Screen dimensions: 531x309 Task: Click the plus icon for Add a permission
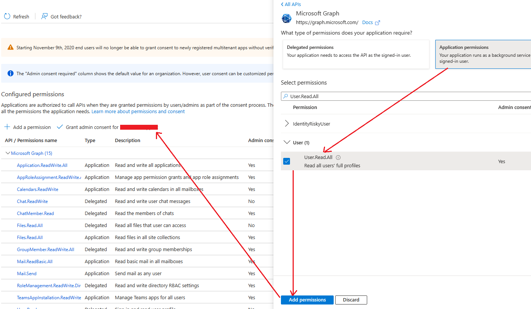[7, 127]
